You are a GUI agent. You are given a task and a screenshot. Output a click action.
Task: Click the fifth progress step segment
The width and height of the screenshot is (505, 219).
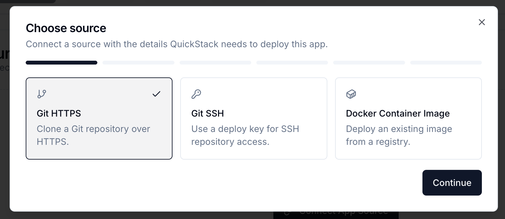(369, 63)
